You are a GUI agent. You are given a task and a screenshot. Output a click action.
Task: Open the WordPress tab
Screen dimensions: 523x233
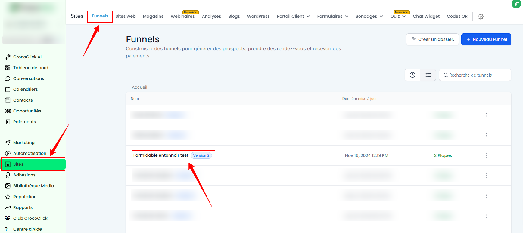(x=258, y=16)
